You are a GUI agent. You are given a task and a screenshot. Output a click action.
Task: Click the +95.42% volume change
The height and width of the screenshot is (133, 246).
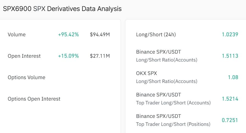(x=68, y=35)
